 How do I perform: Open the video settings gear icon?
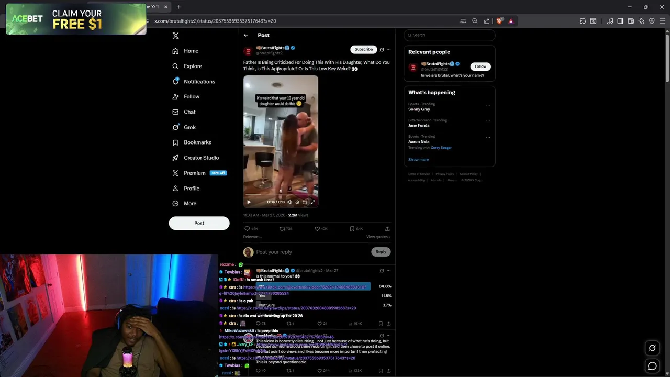(297, 202)
